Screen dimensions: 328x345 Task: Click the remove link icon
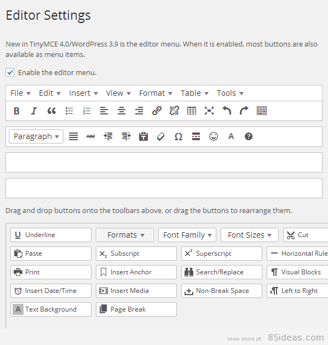pos(174,111)
